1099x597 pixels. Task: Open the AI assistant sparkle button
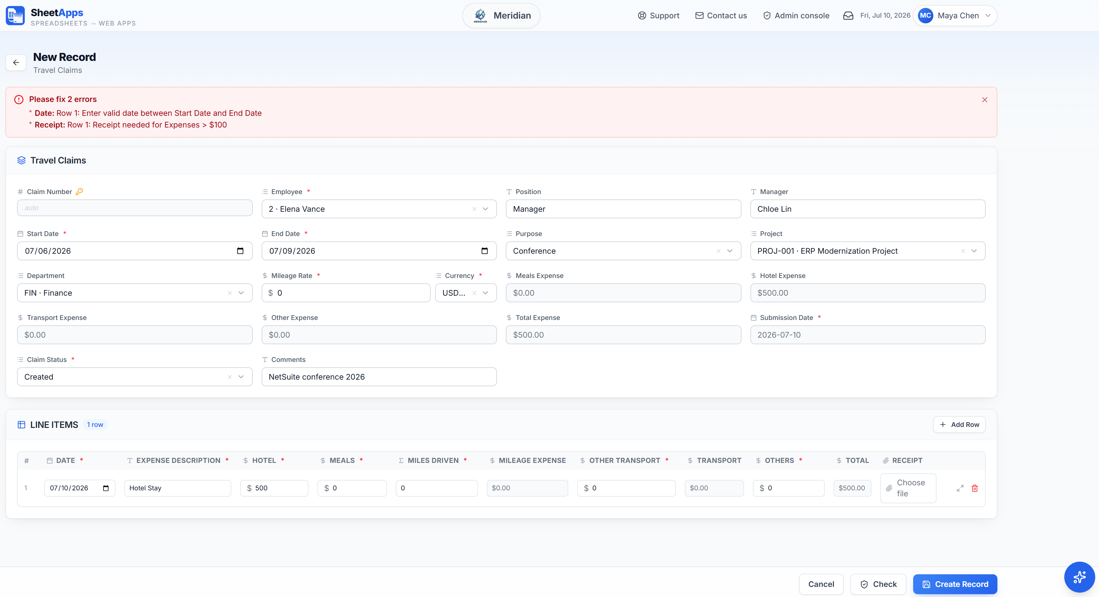coord(1079,577)
